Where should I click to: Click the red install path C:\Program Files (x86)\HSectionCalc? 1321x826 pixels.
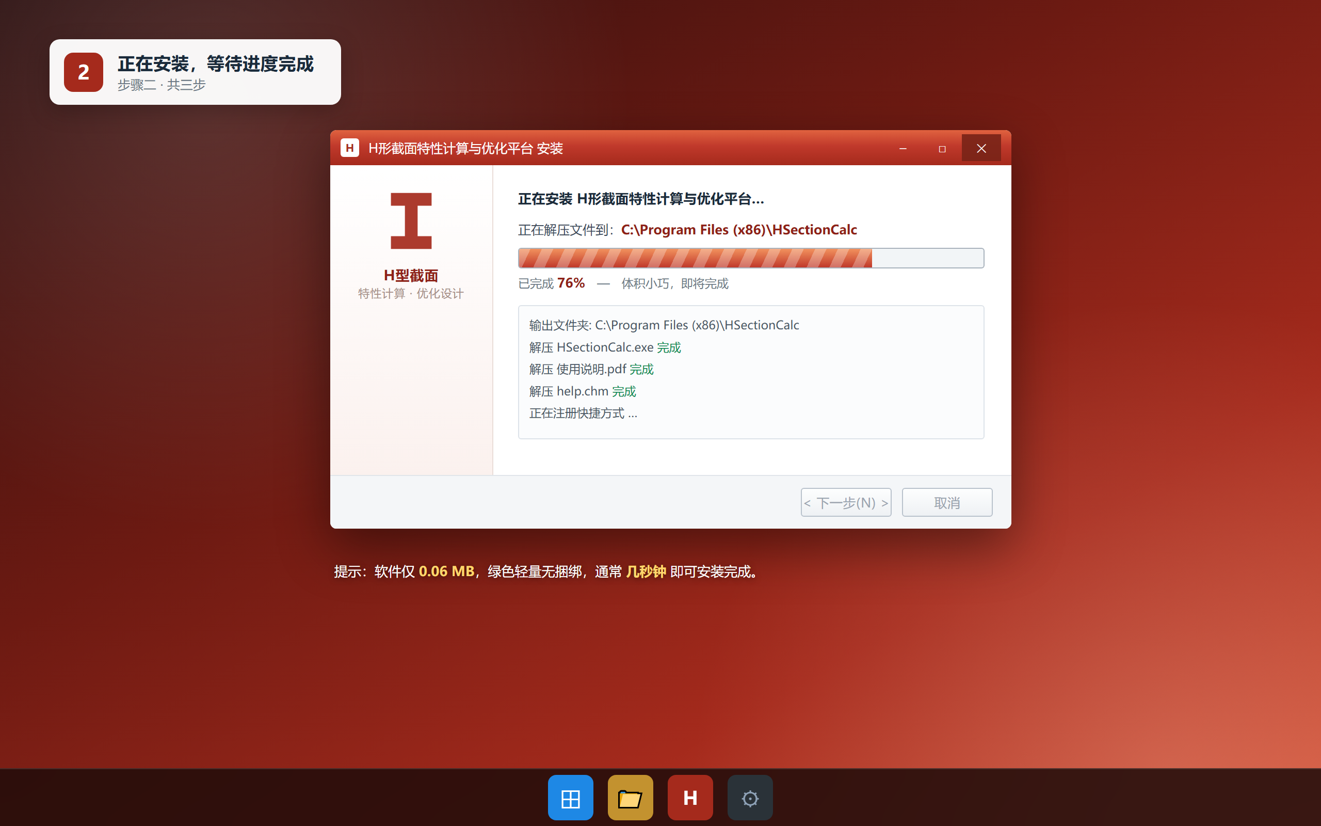pos(739,229)
